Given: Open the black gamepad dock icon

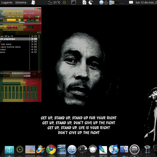Looking at the screenshot, I should 82,150.
